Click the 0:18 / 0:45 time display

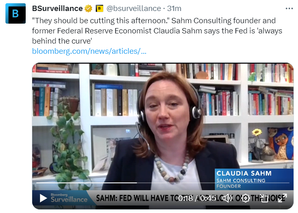[x=197, y=198]
